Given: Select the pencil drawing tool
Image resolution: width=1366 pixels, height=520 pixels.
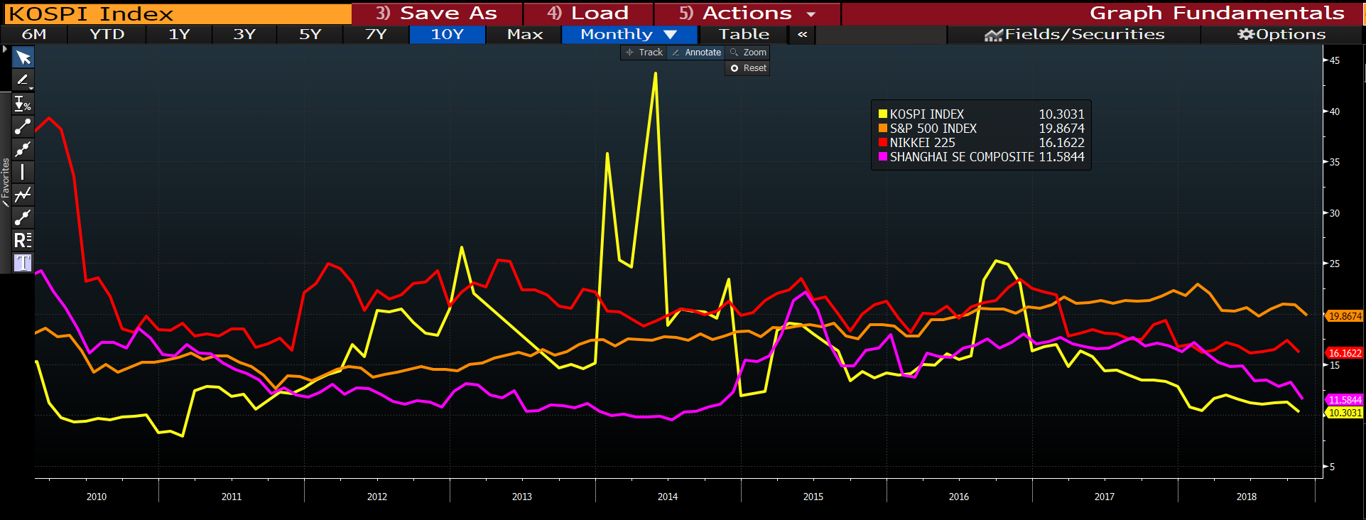Looking at the screenshot, I should point(23,80).
